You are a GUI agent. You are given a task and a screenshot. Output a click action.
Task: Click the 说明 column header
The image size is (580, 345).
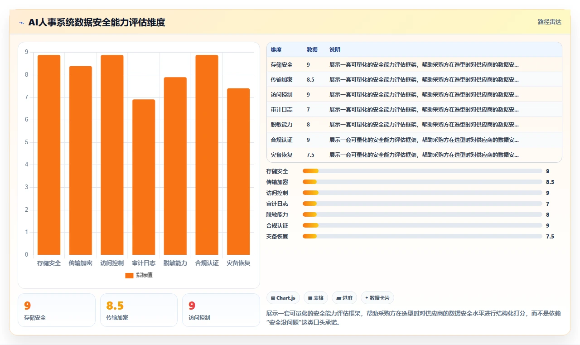335,50
